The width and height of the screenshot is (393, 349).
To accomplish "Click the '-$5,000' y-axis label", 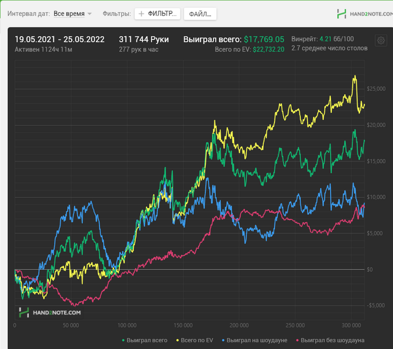I will point(376,305).
